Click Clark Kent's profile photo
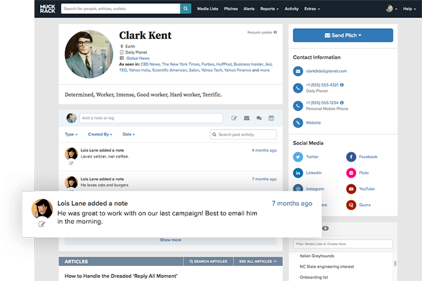The width and height of the screenshot is (422, 281). tap(89, 54)
